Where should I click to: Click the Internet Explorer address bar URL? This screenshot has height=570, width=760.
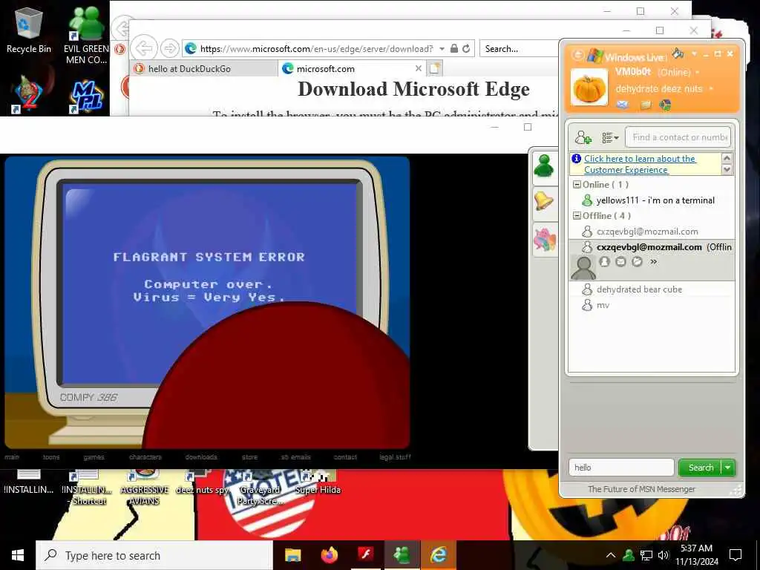coord(316,48)
